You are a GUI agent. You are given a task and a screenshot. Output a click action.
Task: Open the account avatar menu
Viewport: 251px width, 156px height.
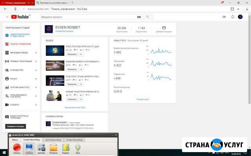pos(240,17)
